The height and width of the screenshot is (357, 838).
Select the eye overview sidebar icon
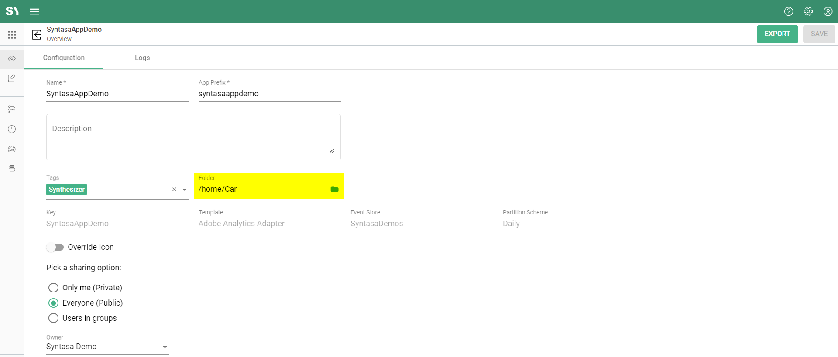click(12, 58)
